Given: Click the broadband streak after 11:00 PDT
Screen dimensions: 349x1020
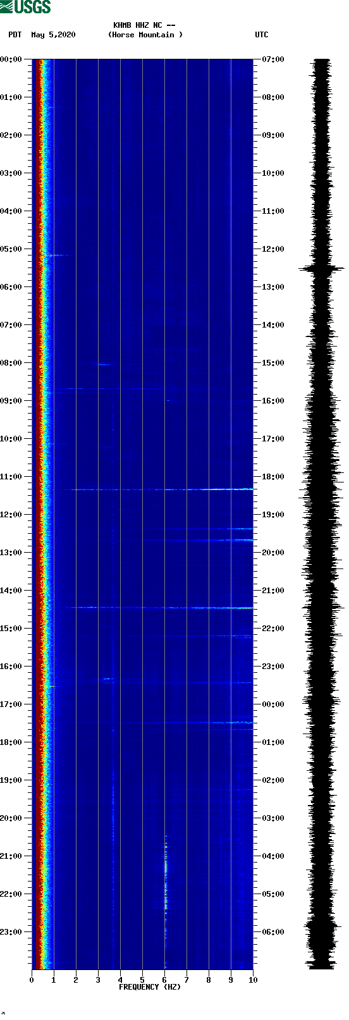Looking at the screenshot, I should click(x=162, y=489).
